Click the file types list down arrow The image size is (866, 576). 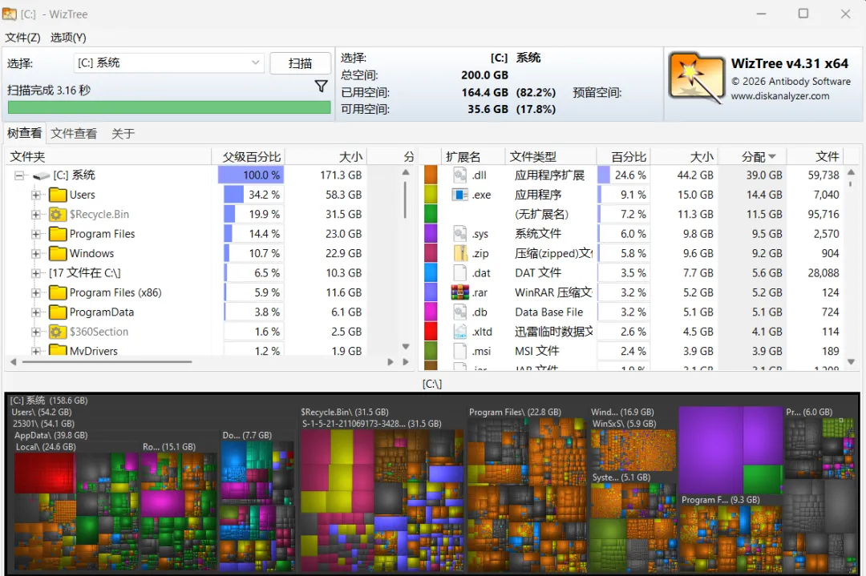851,362
